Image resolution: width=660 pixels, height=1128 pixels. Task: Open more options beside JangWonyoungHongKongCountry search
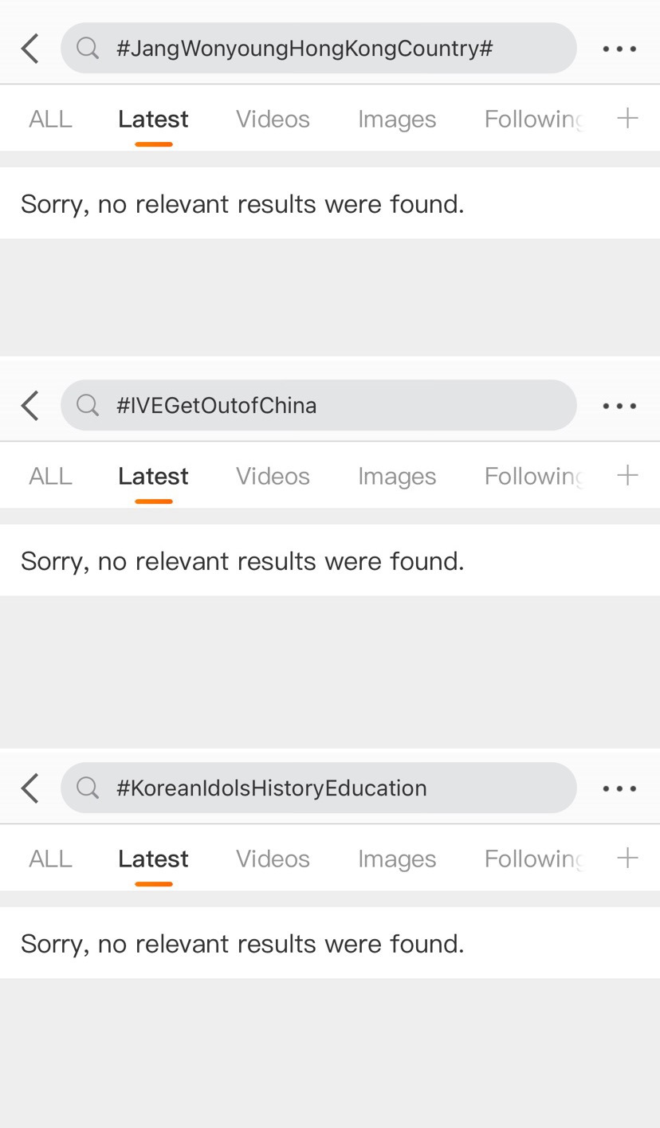(619, 49)
